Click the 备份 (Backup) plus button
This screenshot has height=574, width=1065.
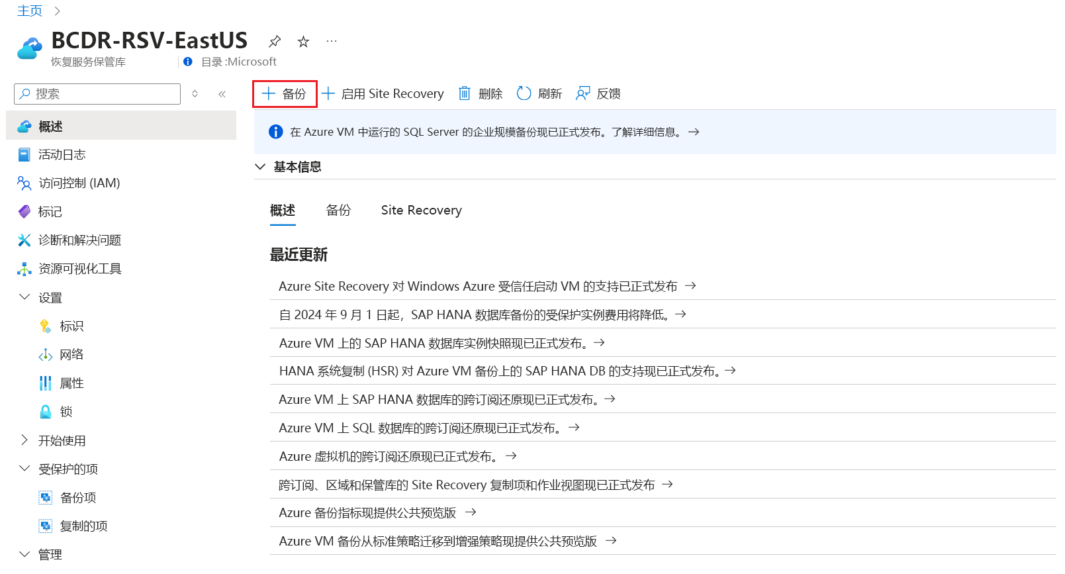pos(285,94)
